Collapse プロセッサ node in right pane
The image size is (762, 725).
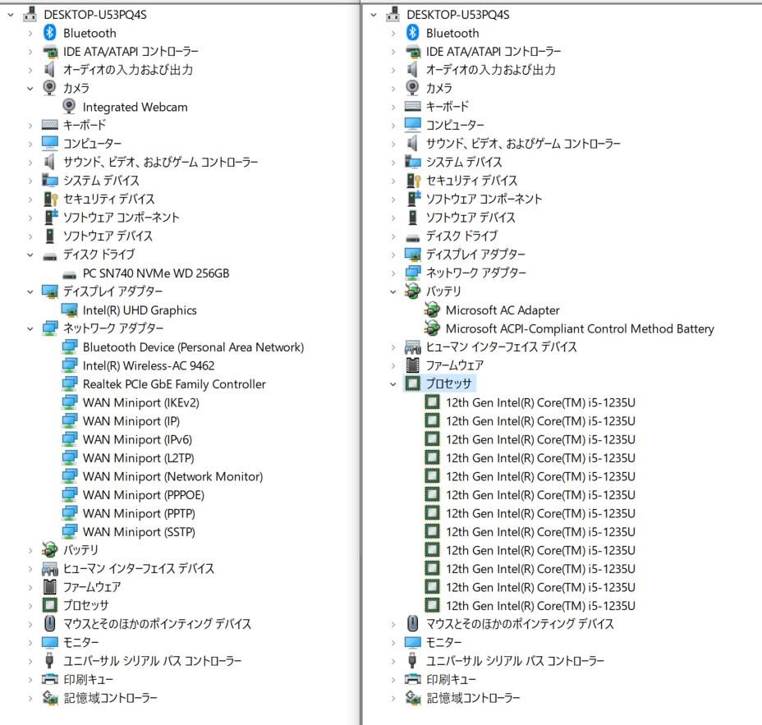click(393, 384)
